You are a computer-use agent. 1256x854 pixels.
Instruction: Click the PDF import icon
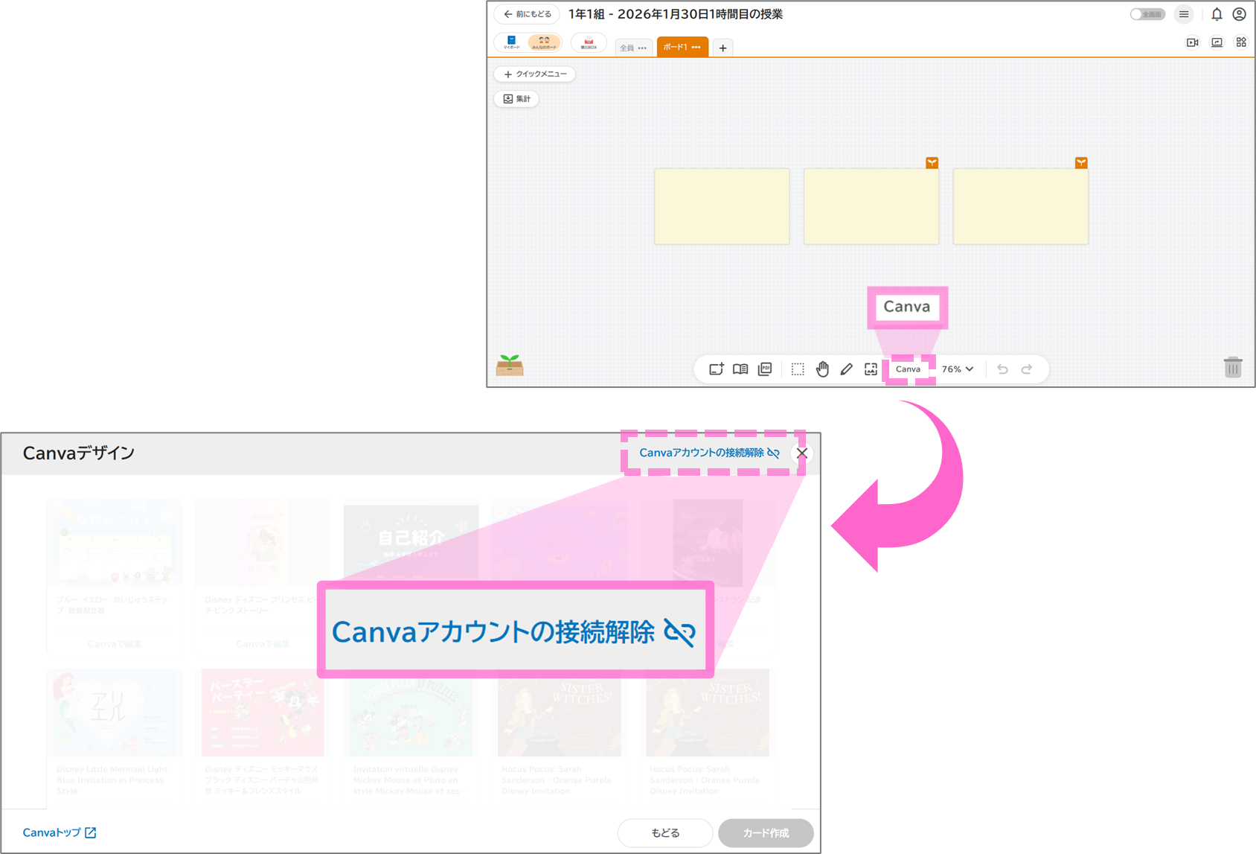pos(765,369)
